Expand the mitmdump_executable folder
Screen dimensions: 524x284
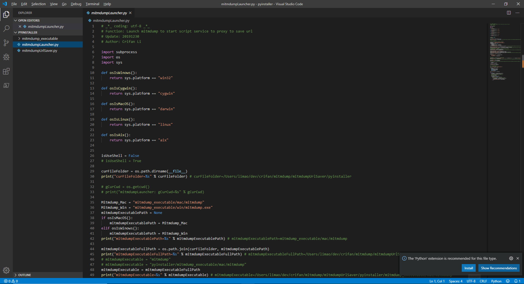40,38
